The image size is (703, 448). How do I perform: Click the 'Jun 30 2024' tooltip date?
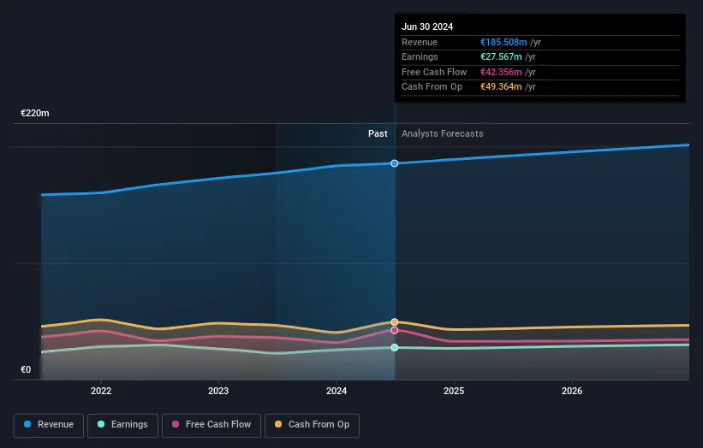click(427, 27)
